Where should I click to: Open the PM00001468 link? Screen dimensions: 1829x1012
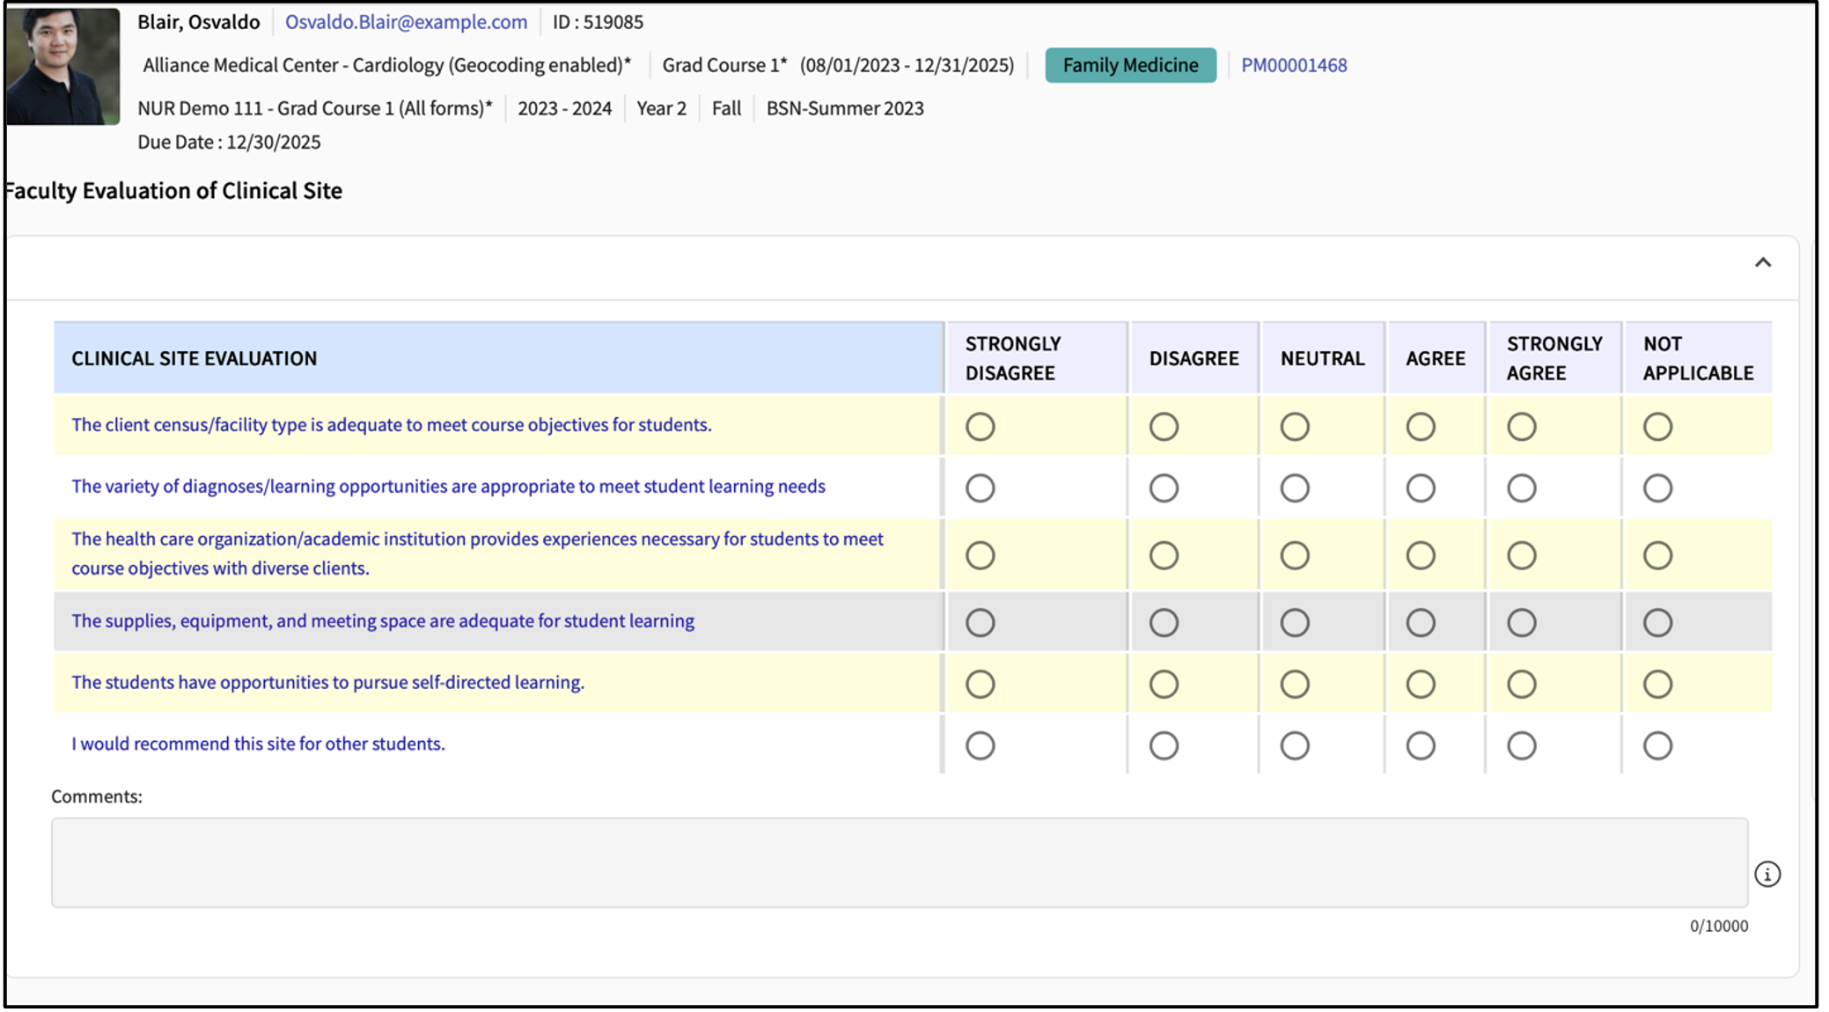coord(1293,65)
